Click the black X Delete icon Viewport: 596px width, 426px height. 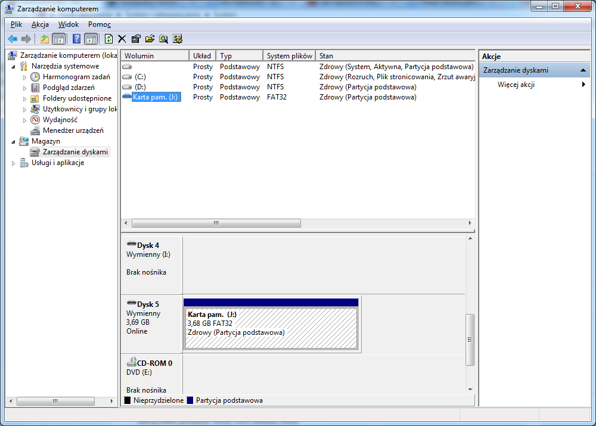point(122,39)
